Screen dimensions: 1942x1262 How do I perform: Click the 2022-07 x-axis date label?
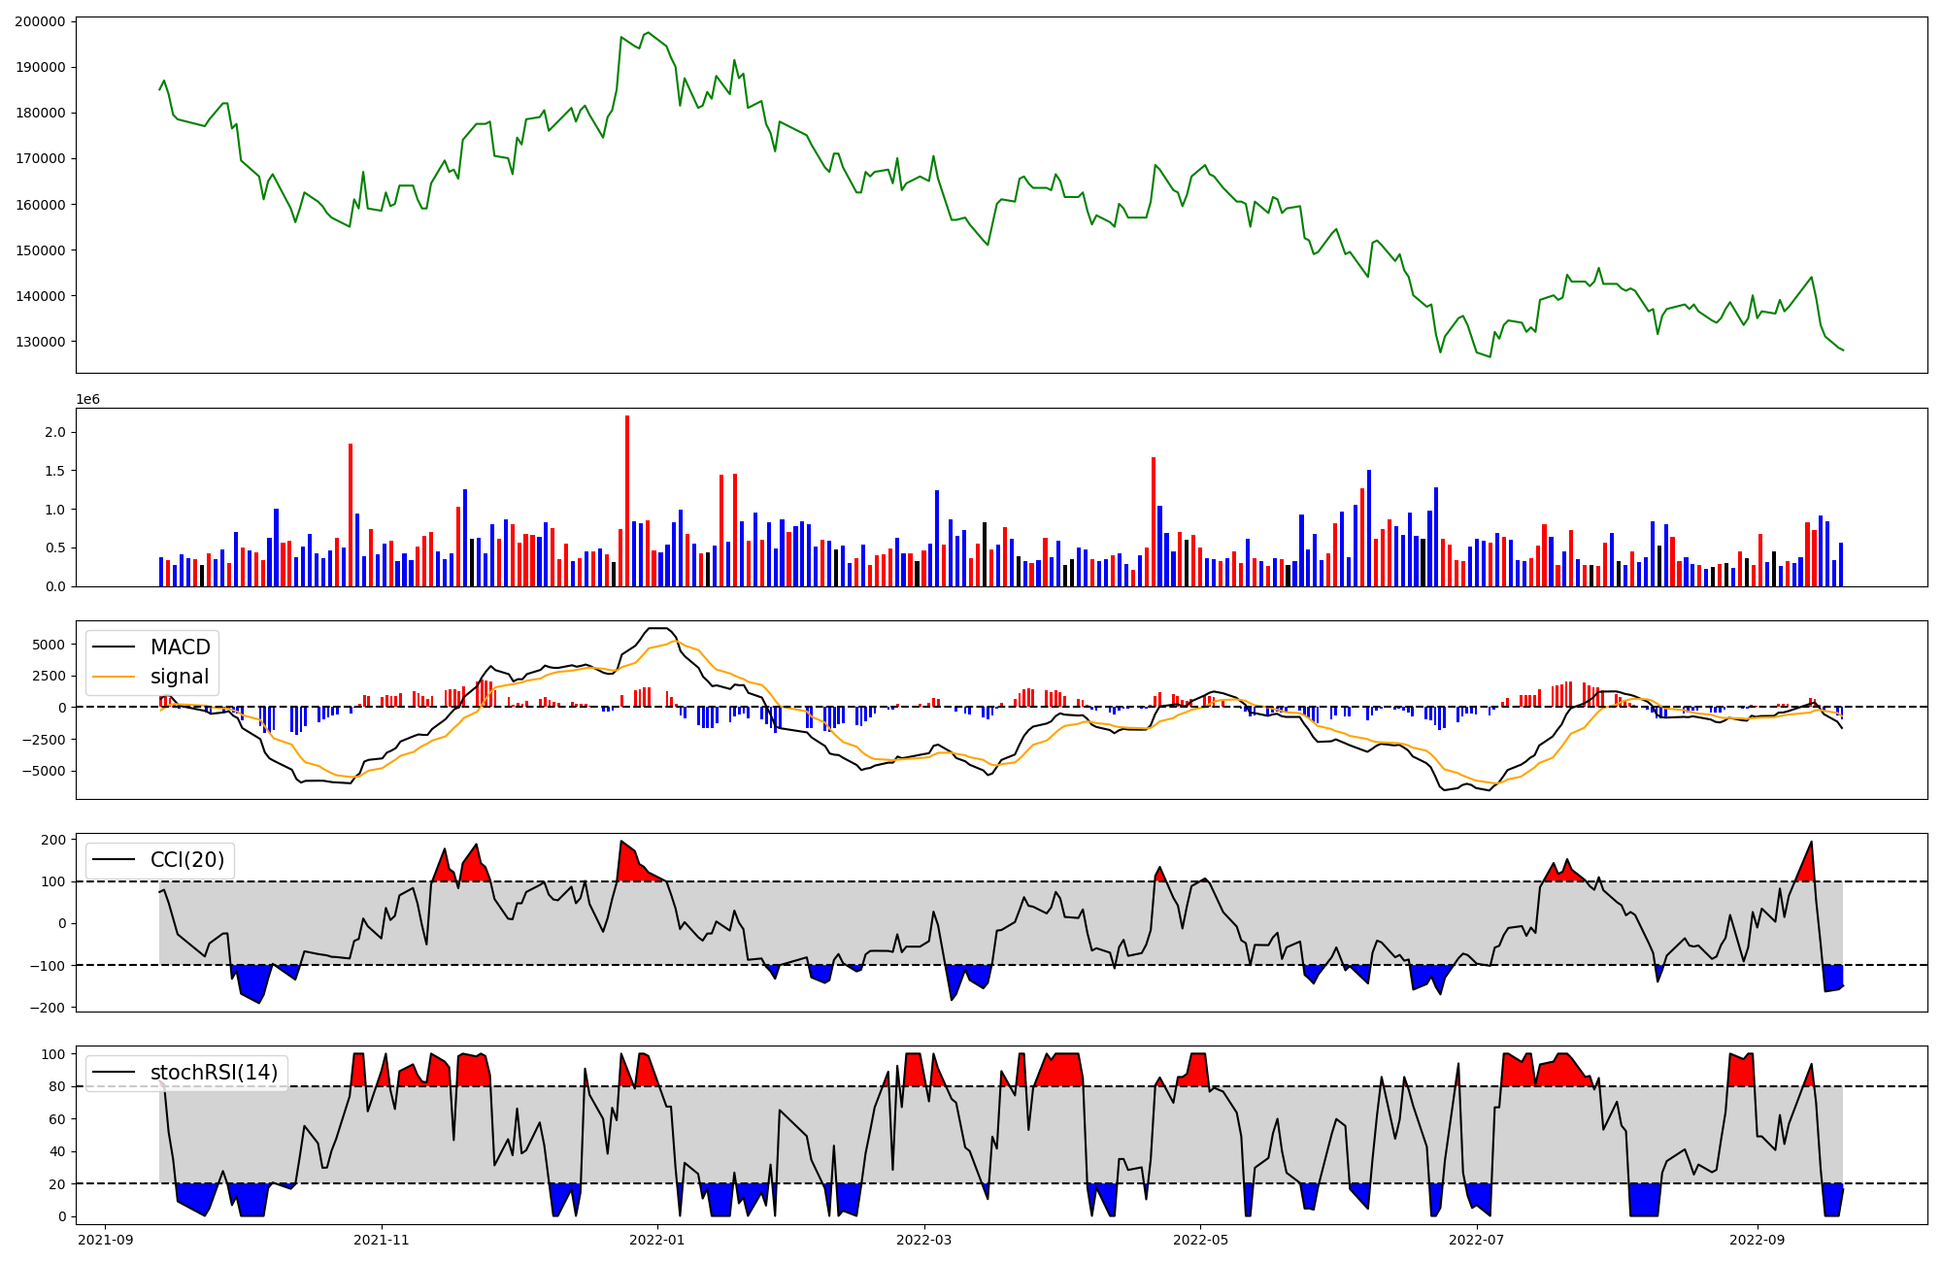coord(1476,1240)
